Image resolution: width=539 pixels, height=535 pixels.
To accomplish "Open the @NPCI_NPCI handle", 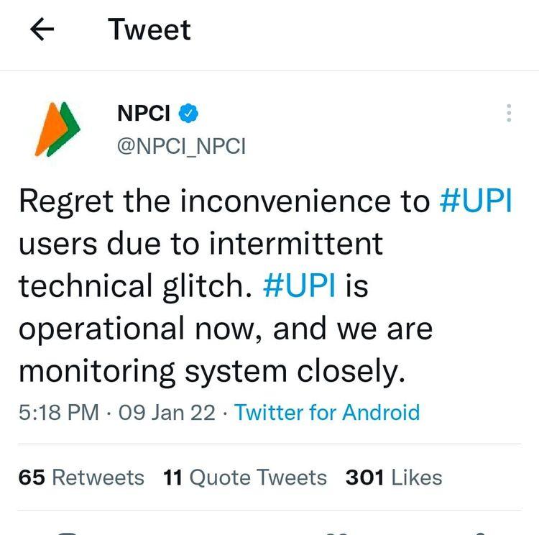I will click(x=181, y=146).
